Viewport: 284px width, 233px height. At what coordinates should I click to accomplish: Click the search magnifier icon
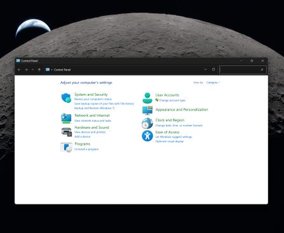click(x=262, y=70)
